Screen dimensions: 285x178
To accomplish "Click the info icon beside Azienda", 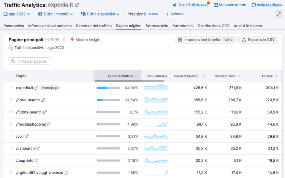I will (167, 14).
